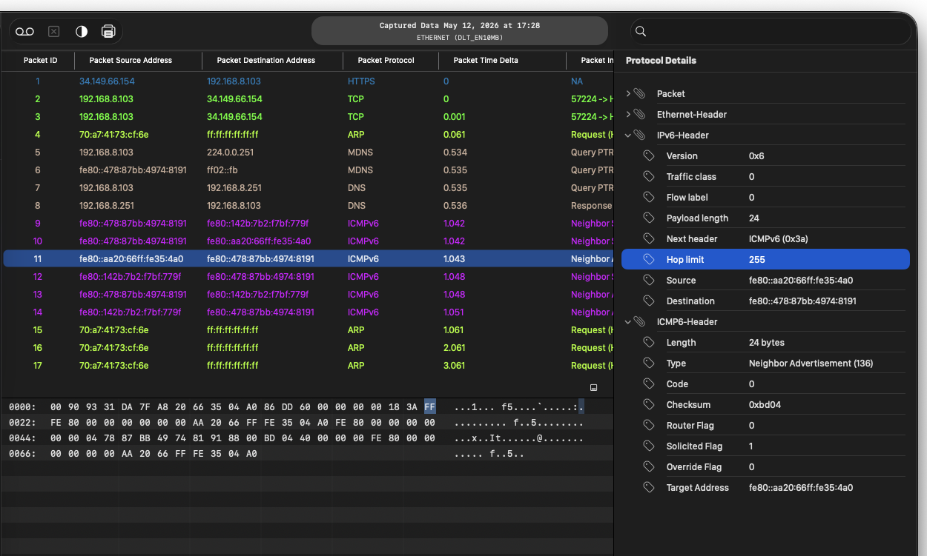Viewport: 927px width, 556px height.
Task: Select packet 14 with time delta 1.051
Action: (308, 312)
